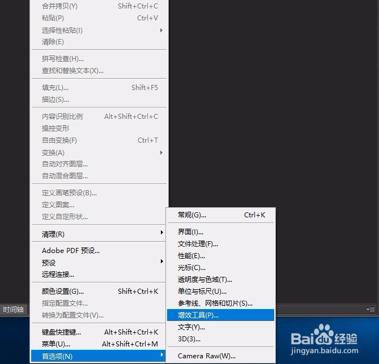Image resolution: width=379 pixels, height=364 pixels.
Task: Open 键盘快捷键... menu item
Action: (99, 332)
